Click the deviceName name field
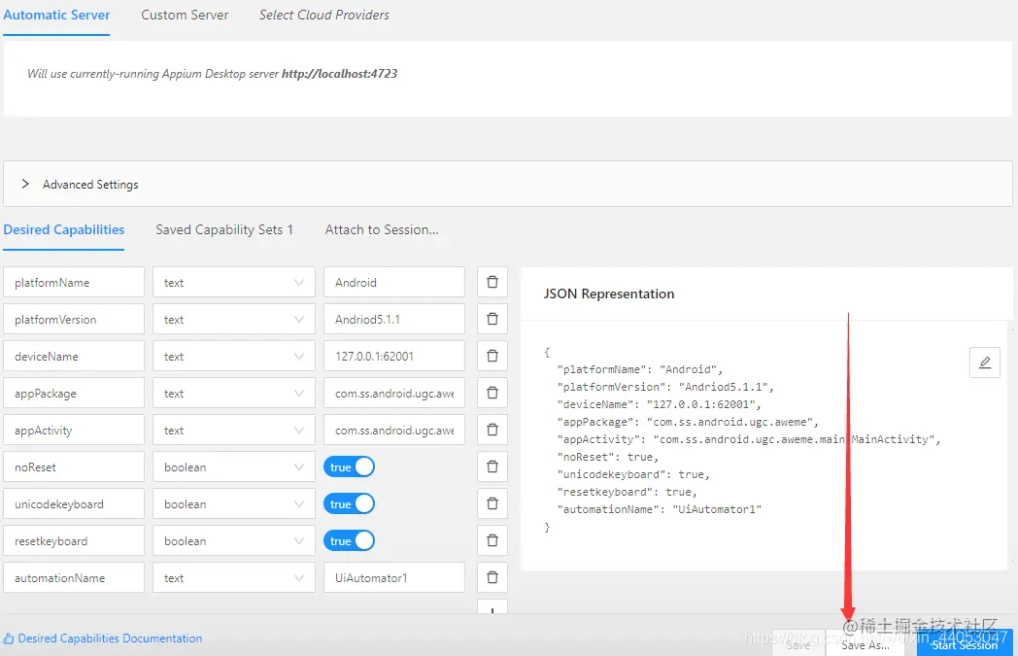 (x=74, y=356)
